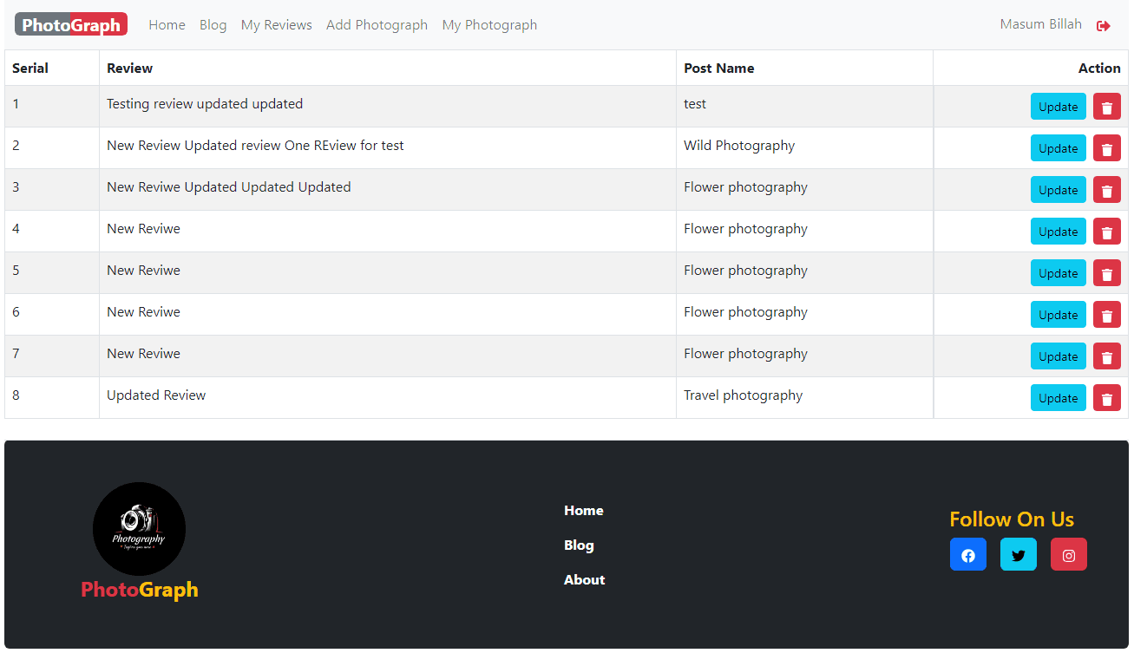
Task: Open the About link in footer
Action: coord(584,580)
